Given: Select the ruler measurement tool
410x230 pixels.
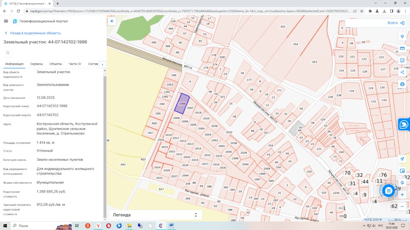Looking at the screenshot, I should pyautogui.click(x=402, y=48).
